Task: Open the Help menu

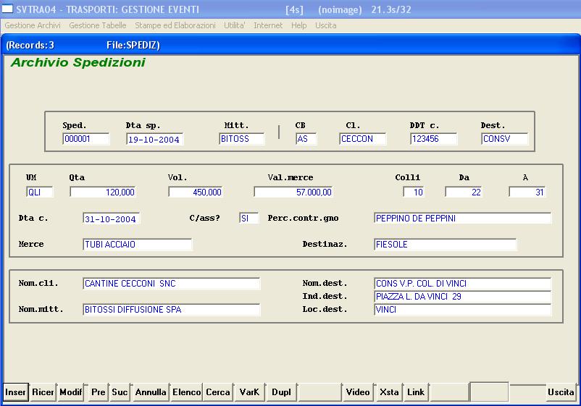Action: 298,25
